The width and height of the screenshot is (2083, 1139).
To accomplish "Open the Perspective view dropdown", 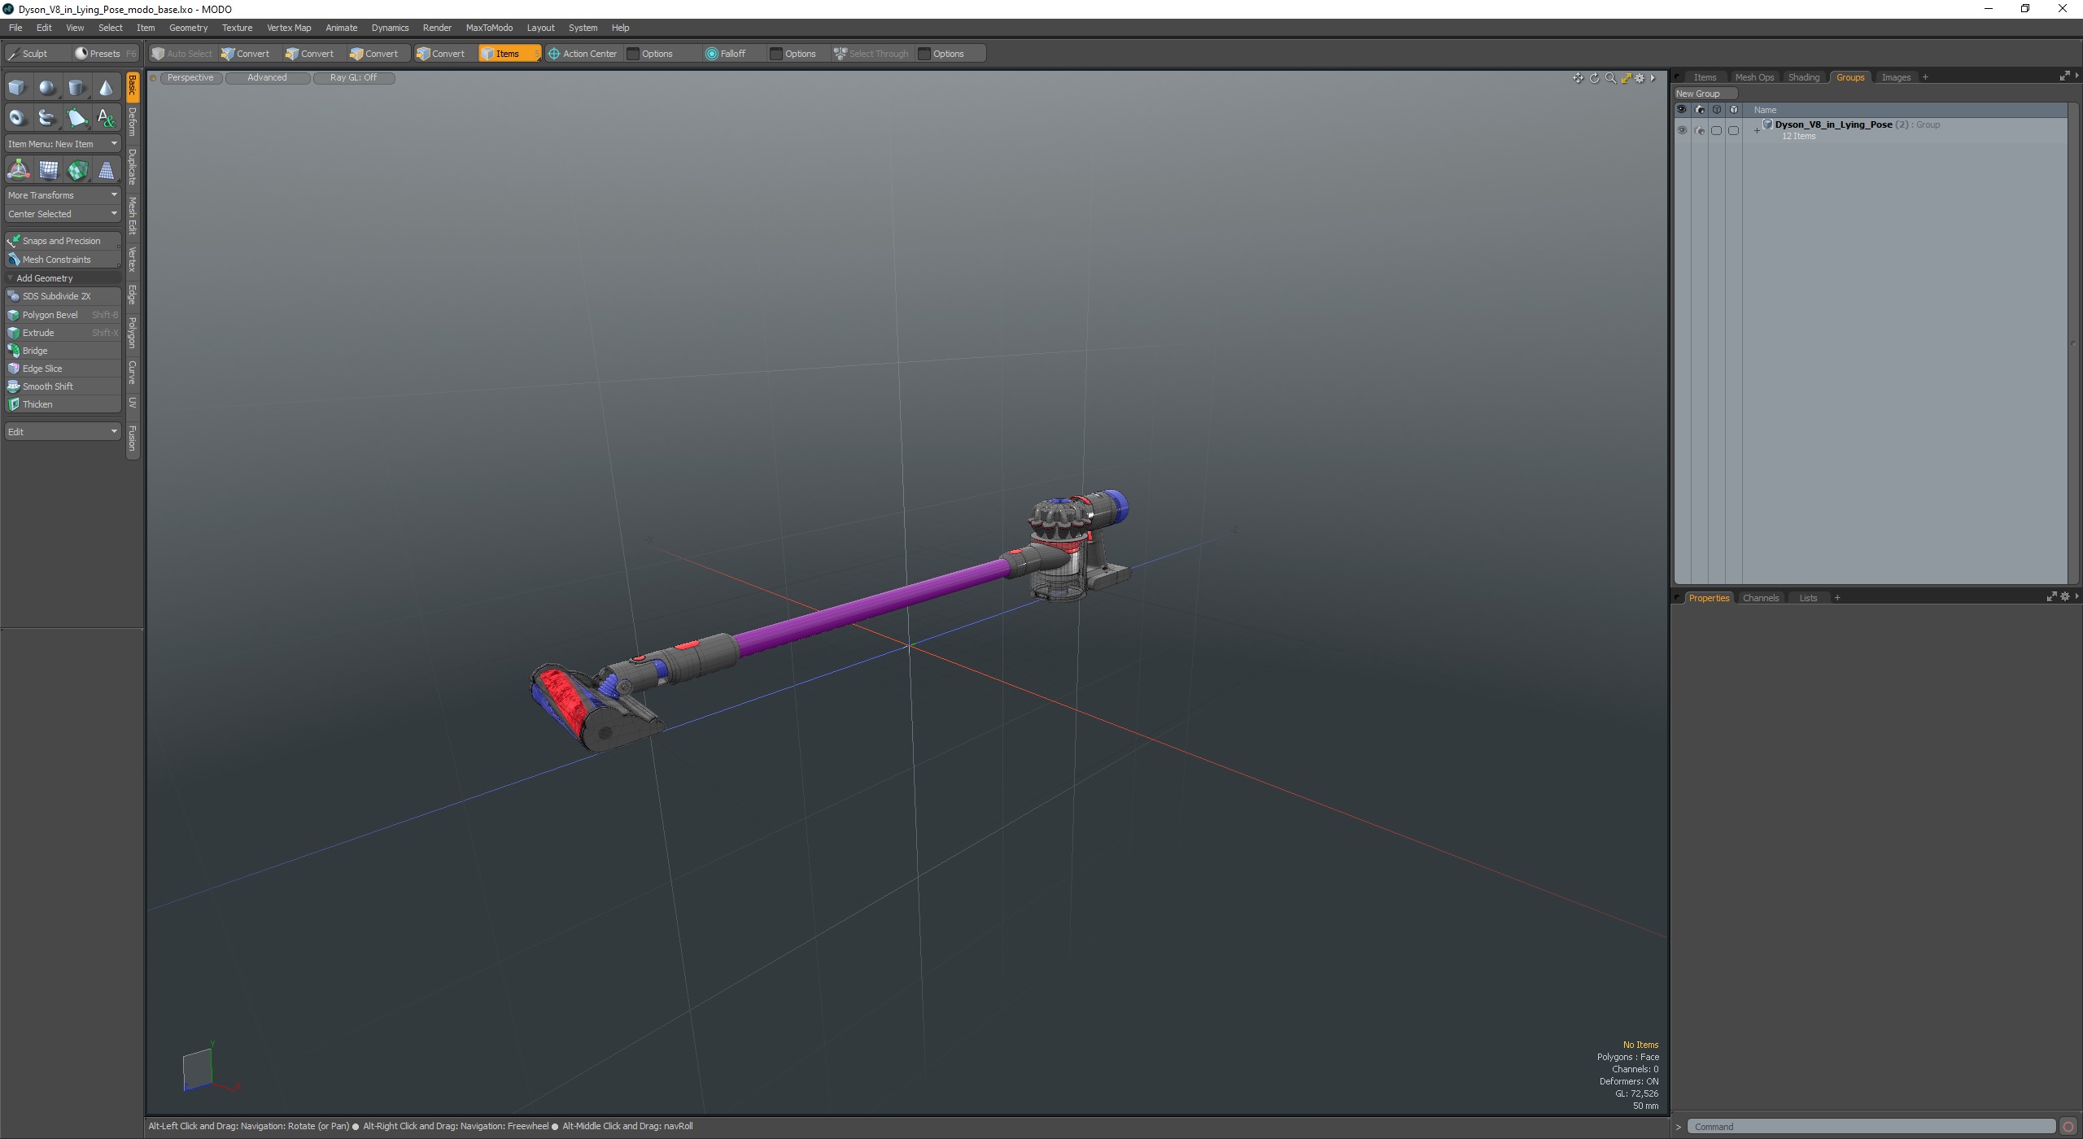I will [x=191, y=78].
